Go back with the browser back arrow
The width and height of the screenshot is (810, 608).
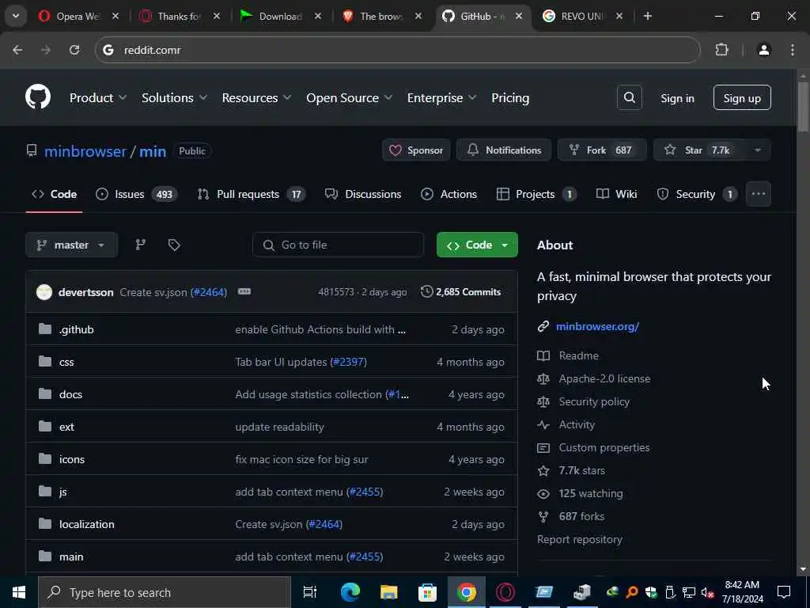pyautogui.click(x=17, y=50)
